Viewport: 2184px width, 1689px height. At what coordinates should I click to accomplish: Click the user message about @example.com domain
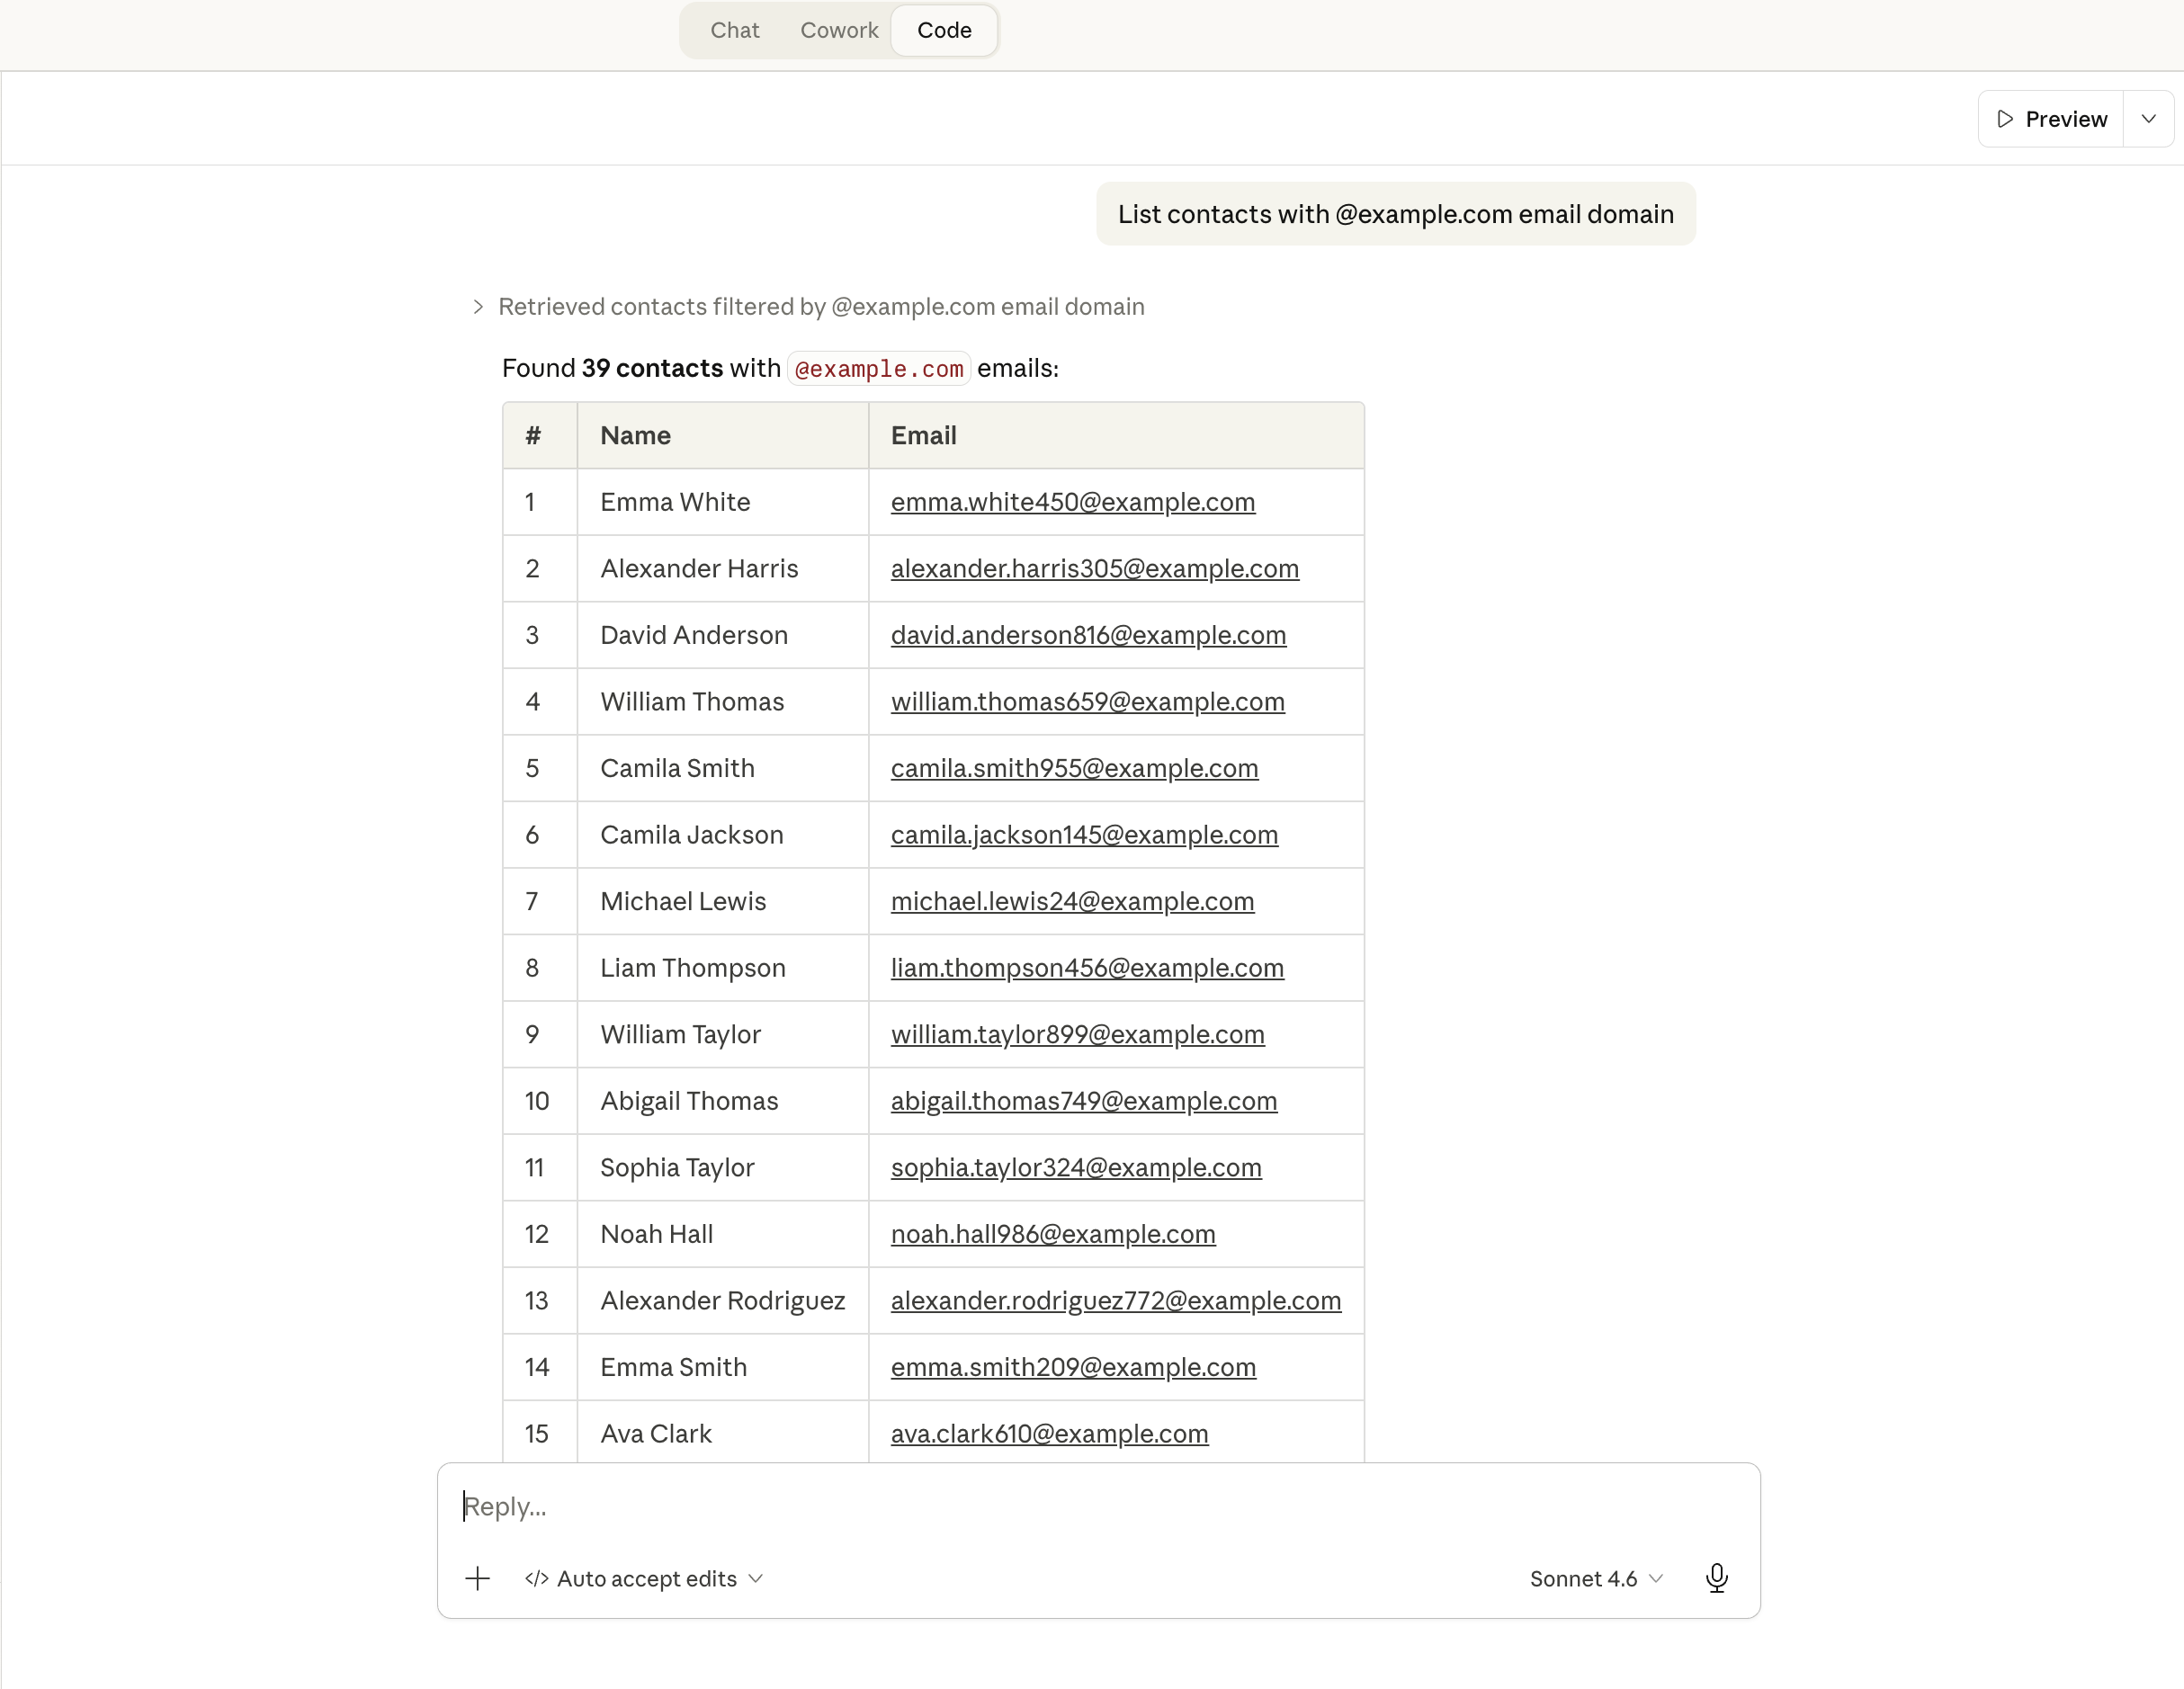tap(1395, 214)
